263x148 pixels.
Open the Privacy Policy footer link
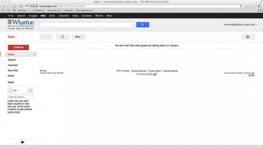pos(154,71)
